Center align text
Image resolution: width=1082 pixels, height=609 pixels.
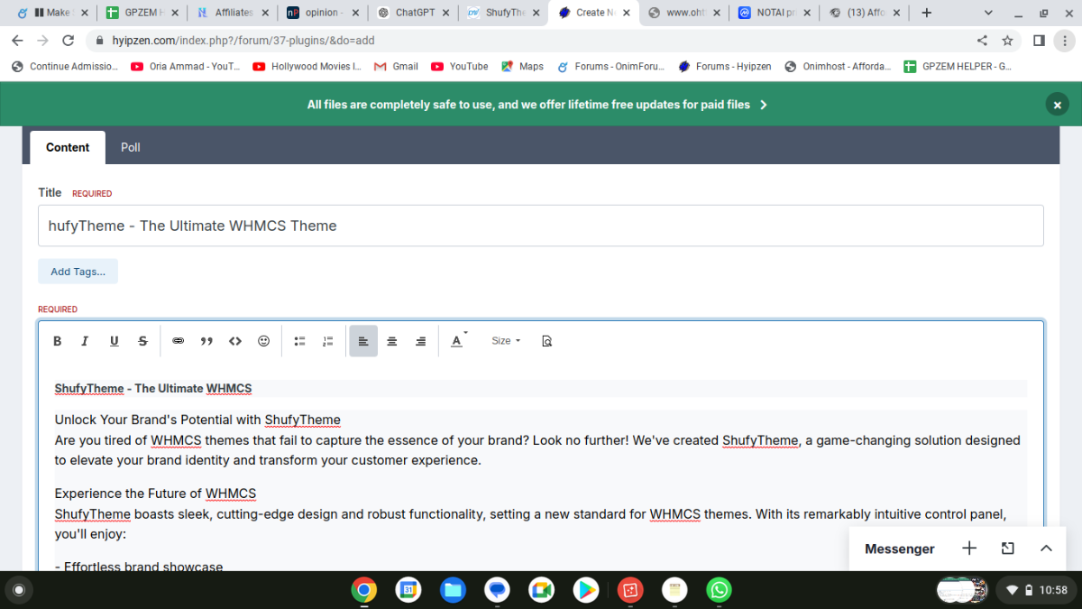392,341
